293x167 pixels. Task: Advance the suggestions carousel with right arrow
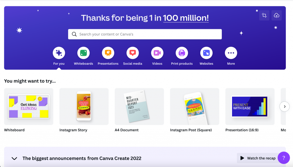(284, 106)
